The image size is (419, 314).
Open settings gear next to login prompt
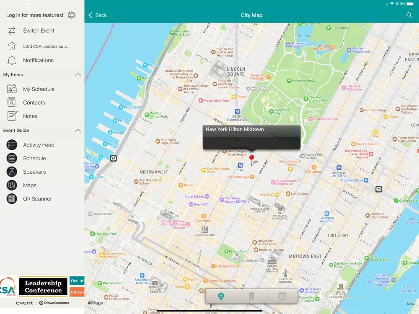[x=72, y=15]
